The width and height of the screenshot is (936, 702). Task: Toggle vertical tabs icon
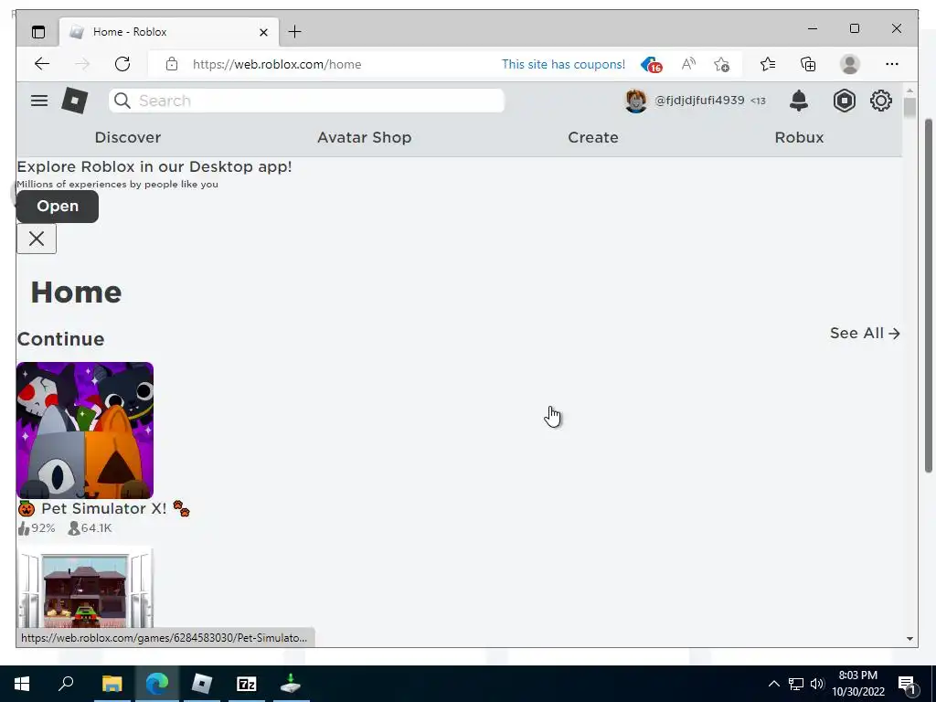click(38, 32)
